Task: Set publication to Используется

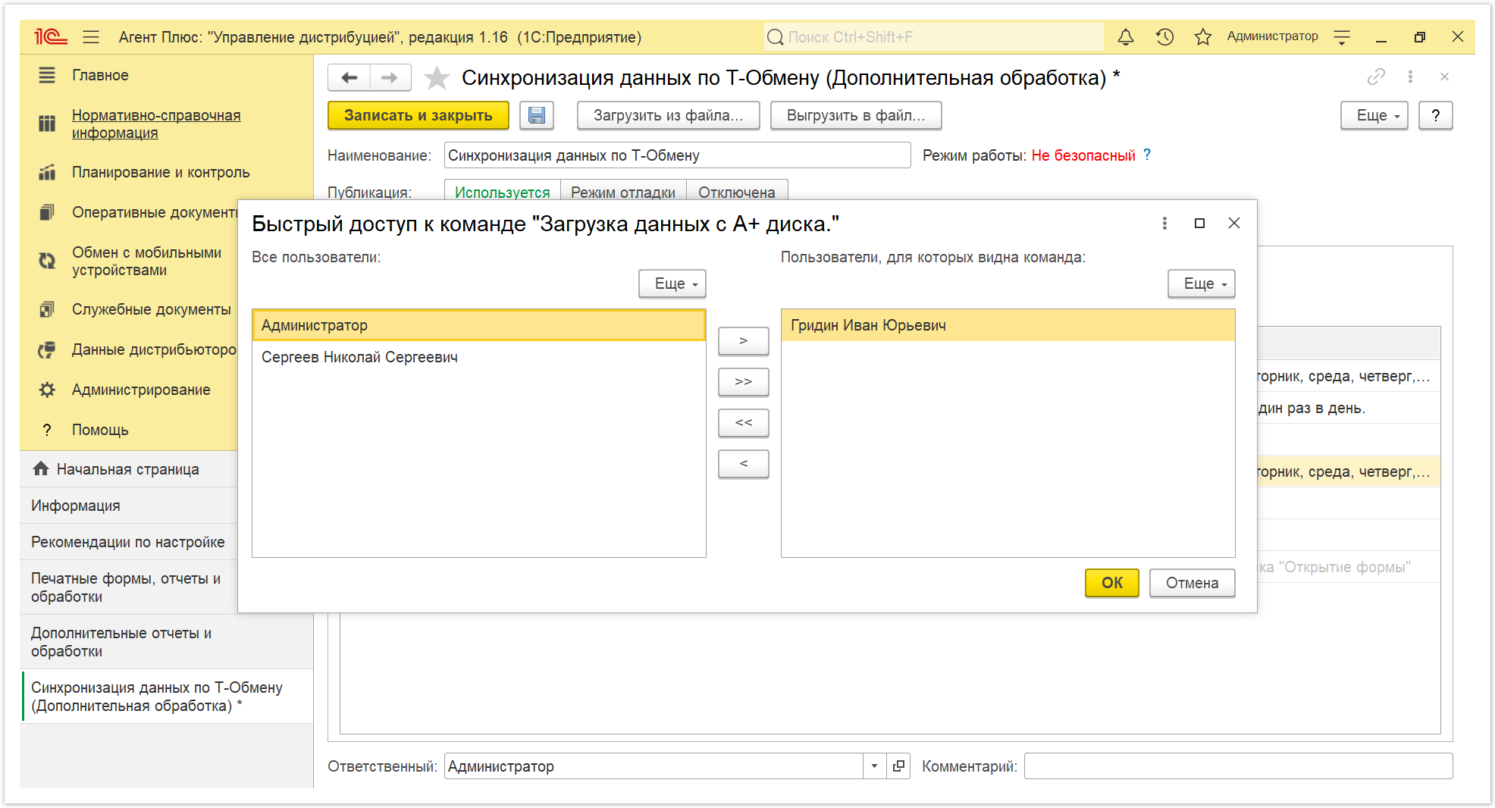Action: 502,192
